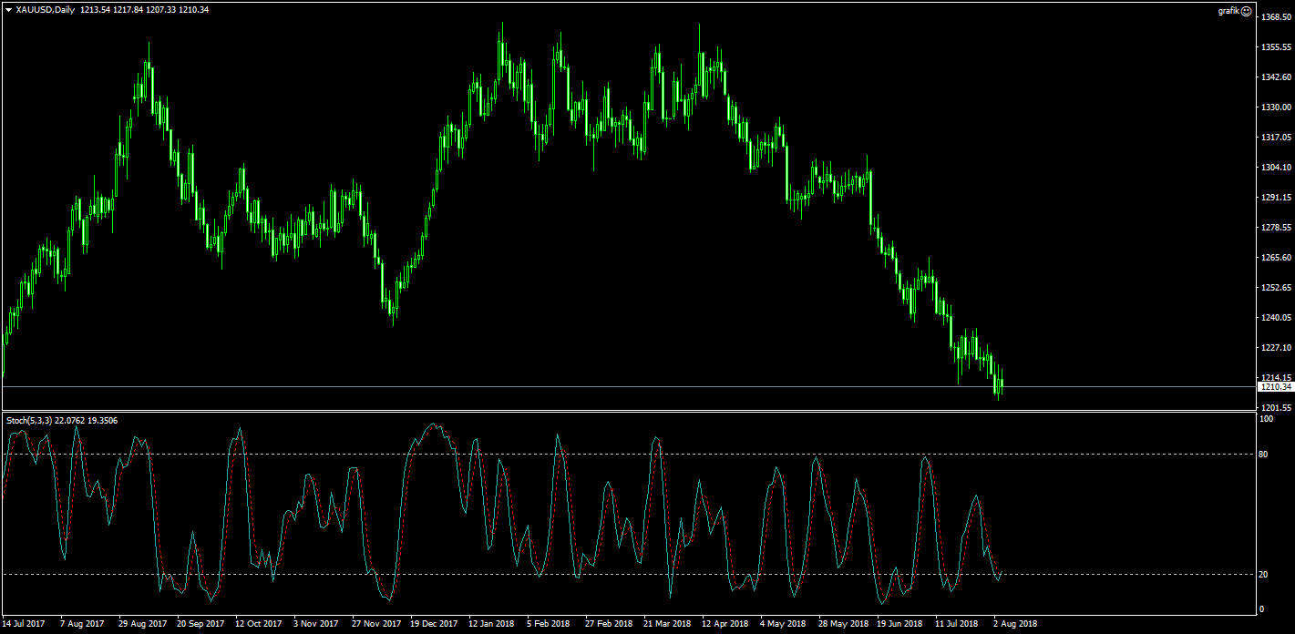
Task: Click the 1330.00 price scale label
Action: (1277, 107)
